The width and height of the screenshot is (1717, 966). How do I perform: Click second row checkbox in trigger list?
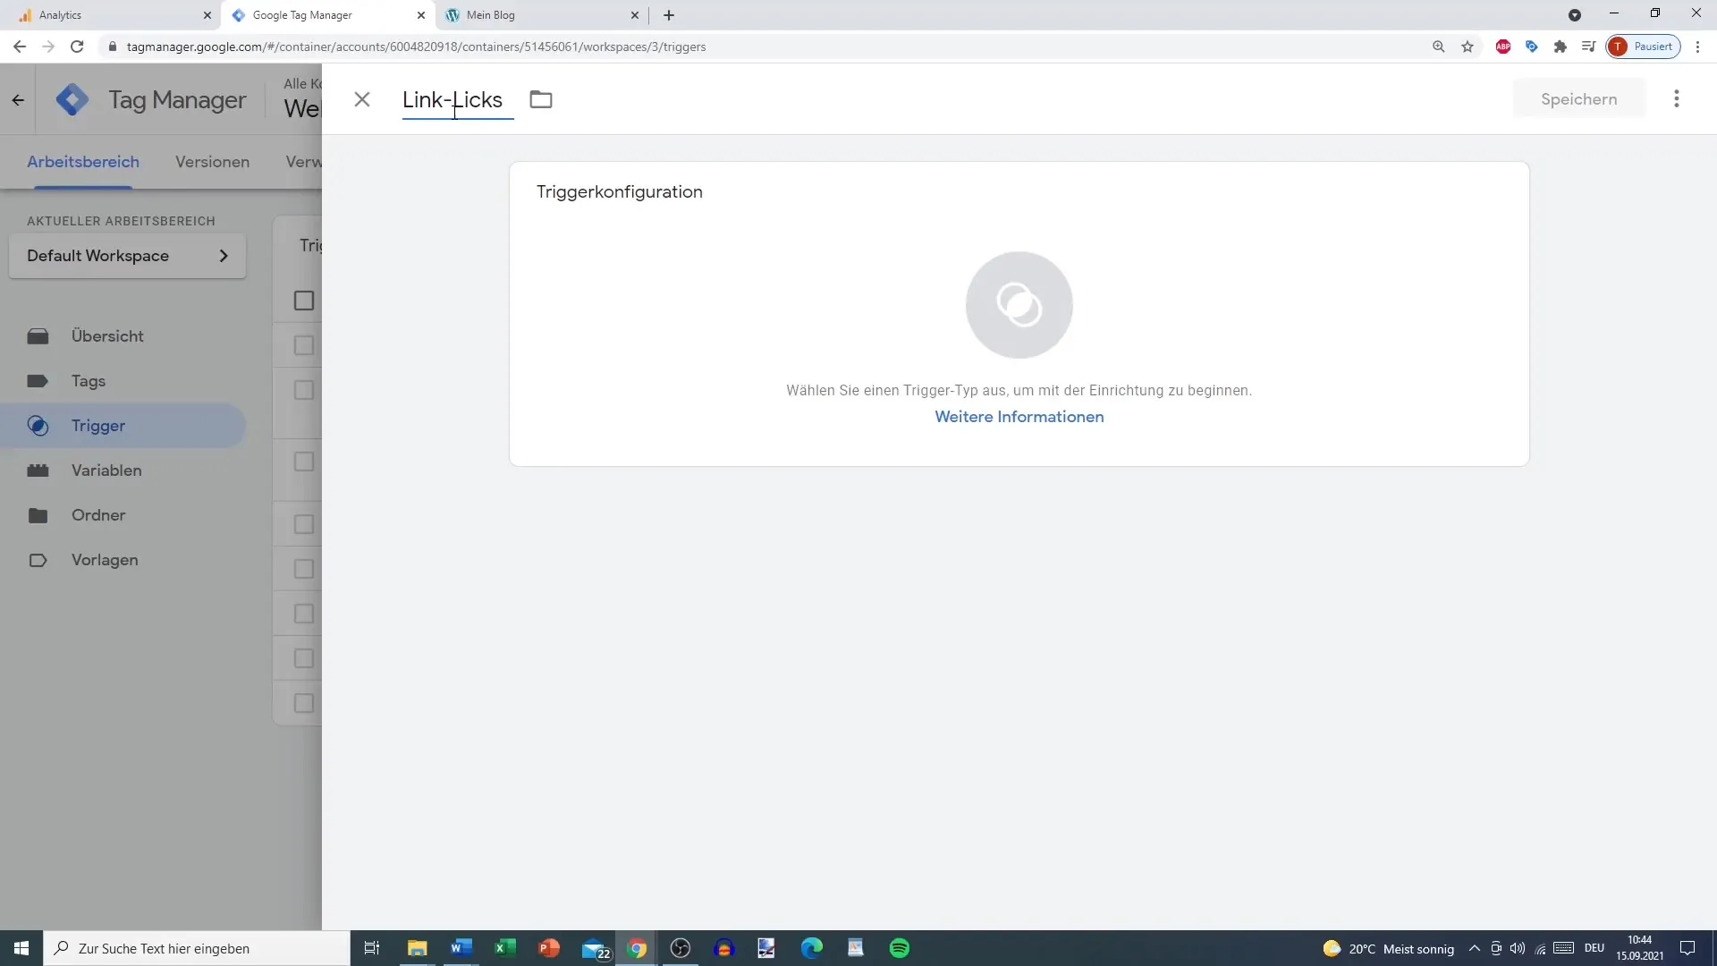click(304, 390)
